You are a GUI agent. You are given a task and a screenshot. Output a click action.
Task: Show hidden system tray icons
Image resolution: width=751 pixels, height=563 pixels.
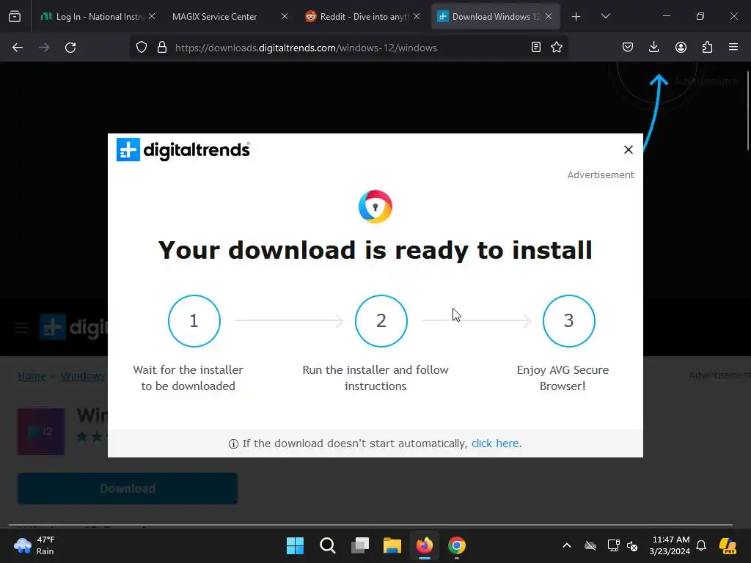[567, 545]
